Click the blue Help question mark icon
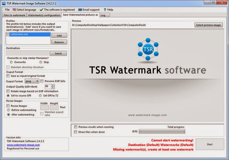This screenshot has width=229, height=160. (105, 10)
